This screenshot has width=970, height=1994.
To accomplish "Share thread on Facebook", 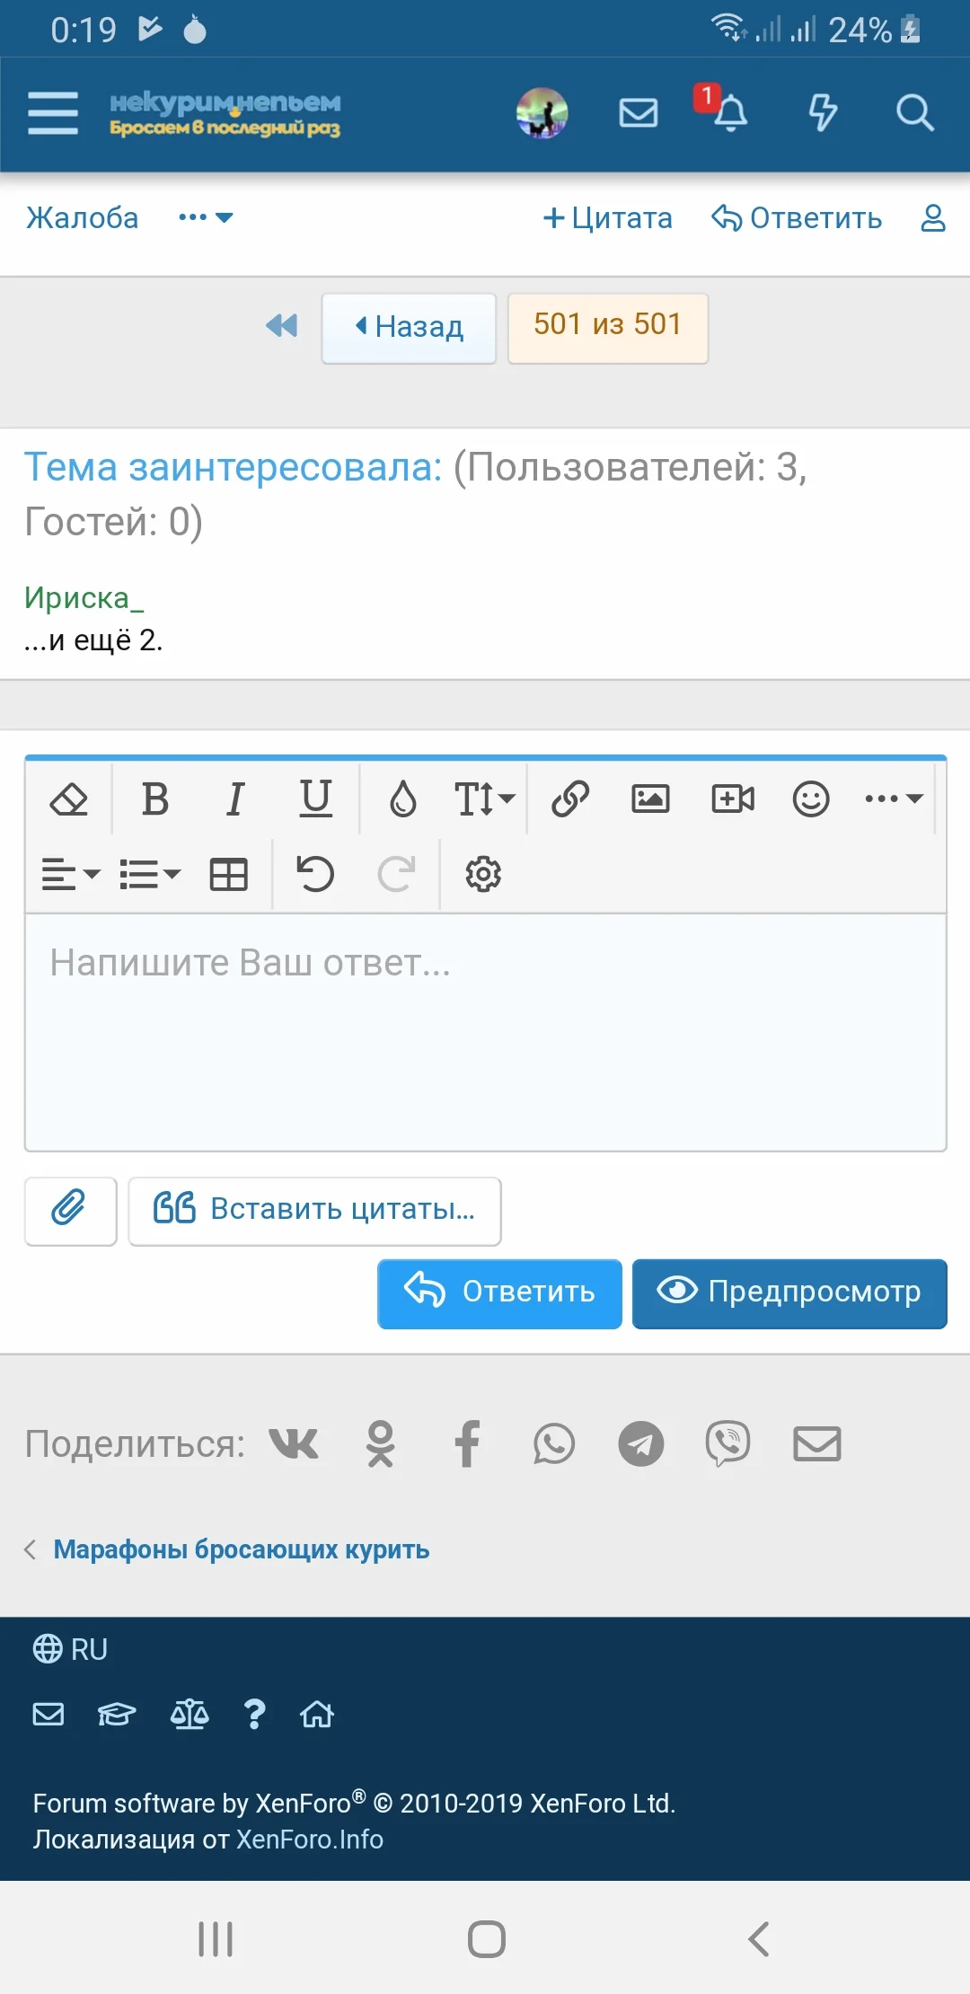I will 467,1444.
